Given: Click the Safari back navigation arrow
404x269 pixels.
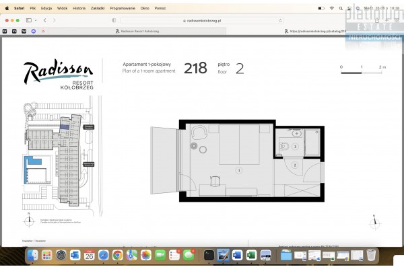Looking at the screenshot, I should tap(44, 21).
